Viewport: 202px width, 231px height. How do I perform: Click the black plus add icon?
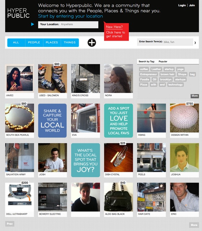point(92,43)
